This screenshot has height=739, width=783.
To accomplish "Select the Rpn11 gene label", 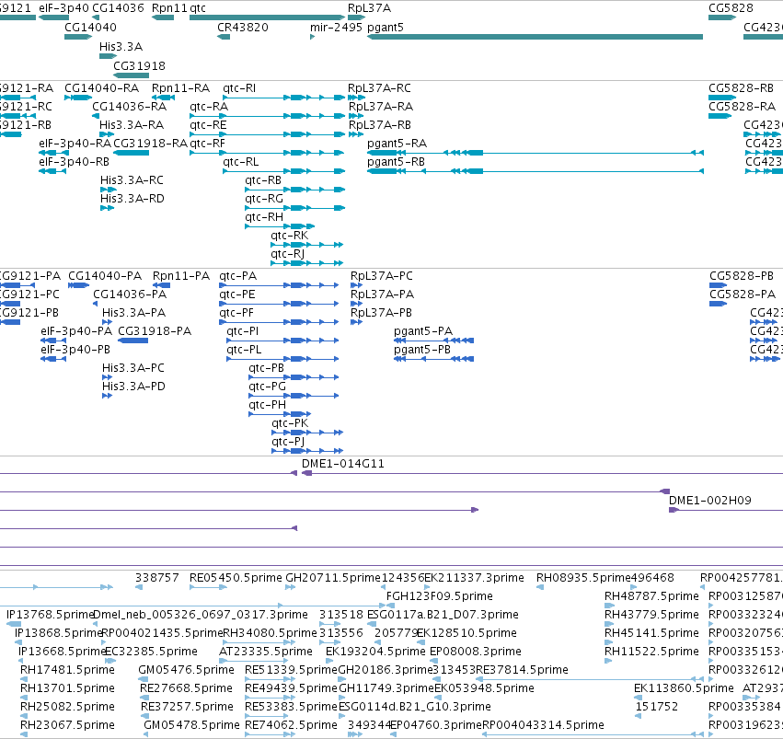I will pos(170,8).
